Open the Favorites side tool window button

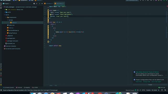click(1, 67)
